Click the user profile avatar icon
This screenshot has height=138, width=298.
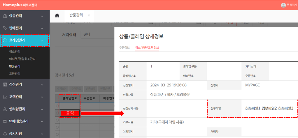coord(283,5)
